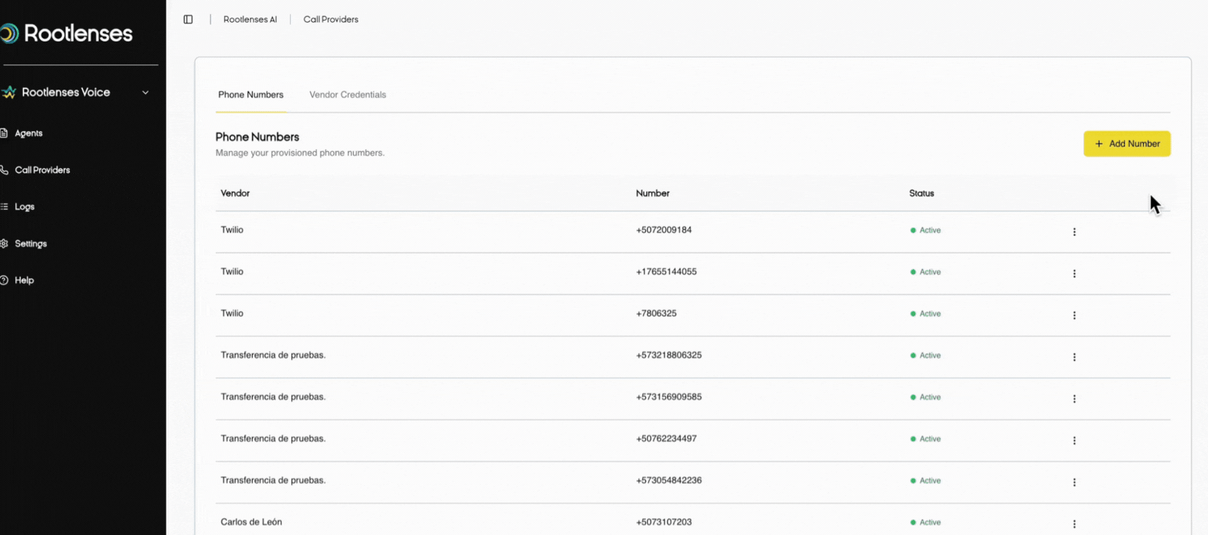Screen dimensions: 1208x535
Task: Click the Rootlenses AI breadcrumb
Action: point(250,19)
